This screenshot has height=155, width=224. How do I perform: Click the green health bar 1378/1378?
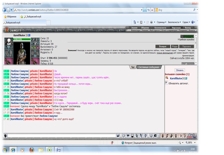pos(22,39)
